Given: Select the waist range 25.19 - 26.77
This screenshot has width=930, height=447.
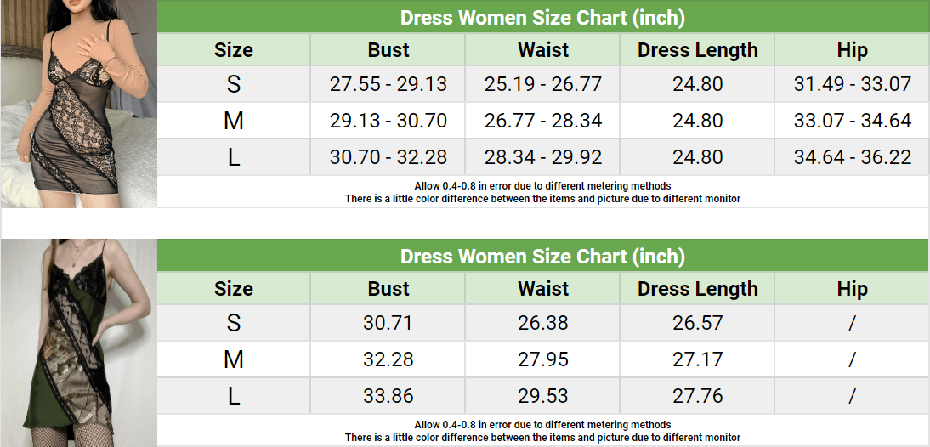Looking at the screenshot, I should pyautogui.click(x=543, y=84).
